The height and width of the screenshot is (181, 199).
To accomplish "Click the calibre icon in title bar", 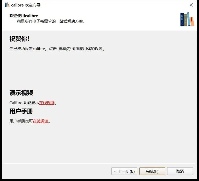I will (7, 5).
